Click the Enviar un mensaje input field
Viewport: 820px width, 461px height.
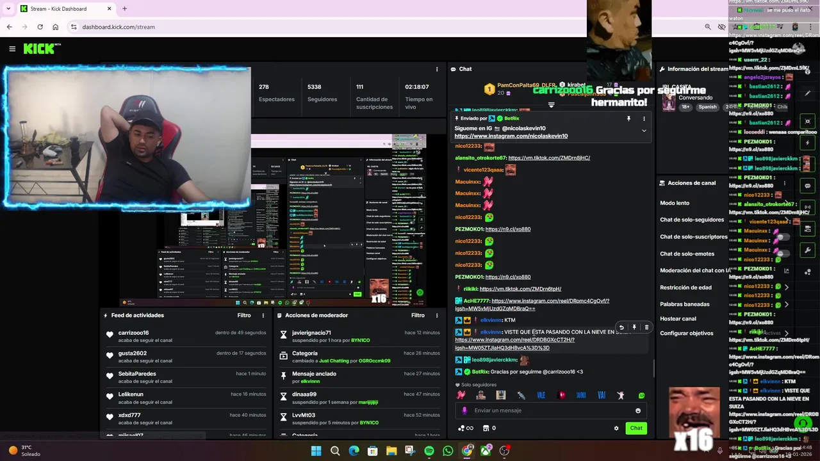[x=551, y=410]
